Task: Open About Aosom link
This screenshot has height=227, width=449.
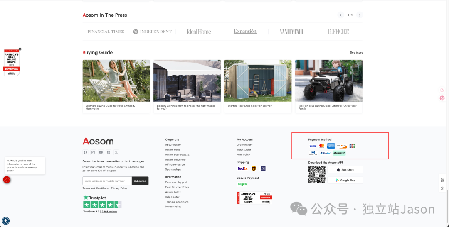Action: click(173, 145)
